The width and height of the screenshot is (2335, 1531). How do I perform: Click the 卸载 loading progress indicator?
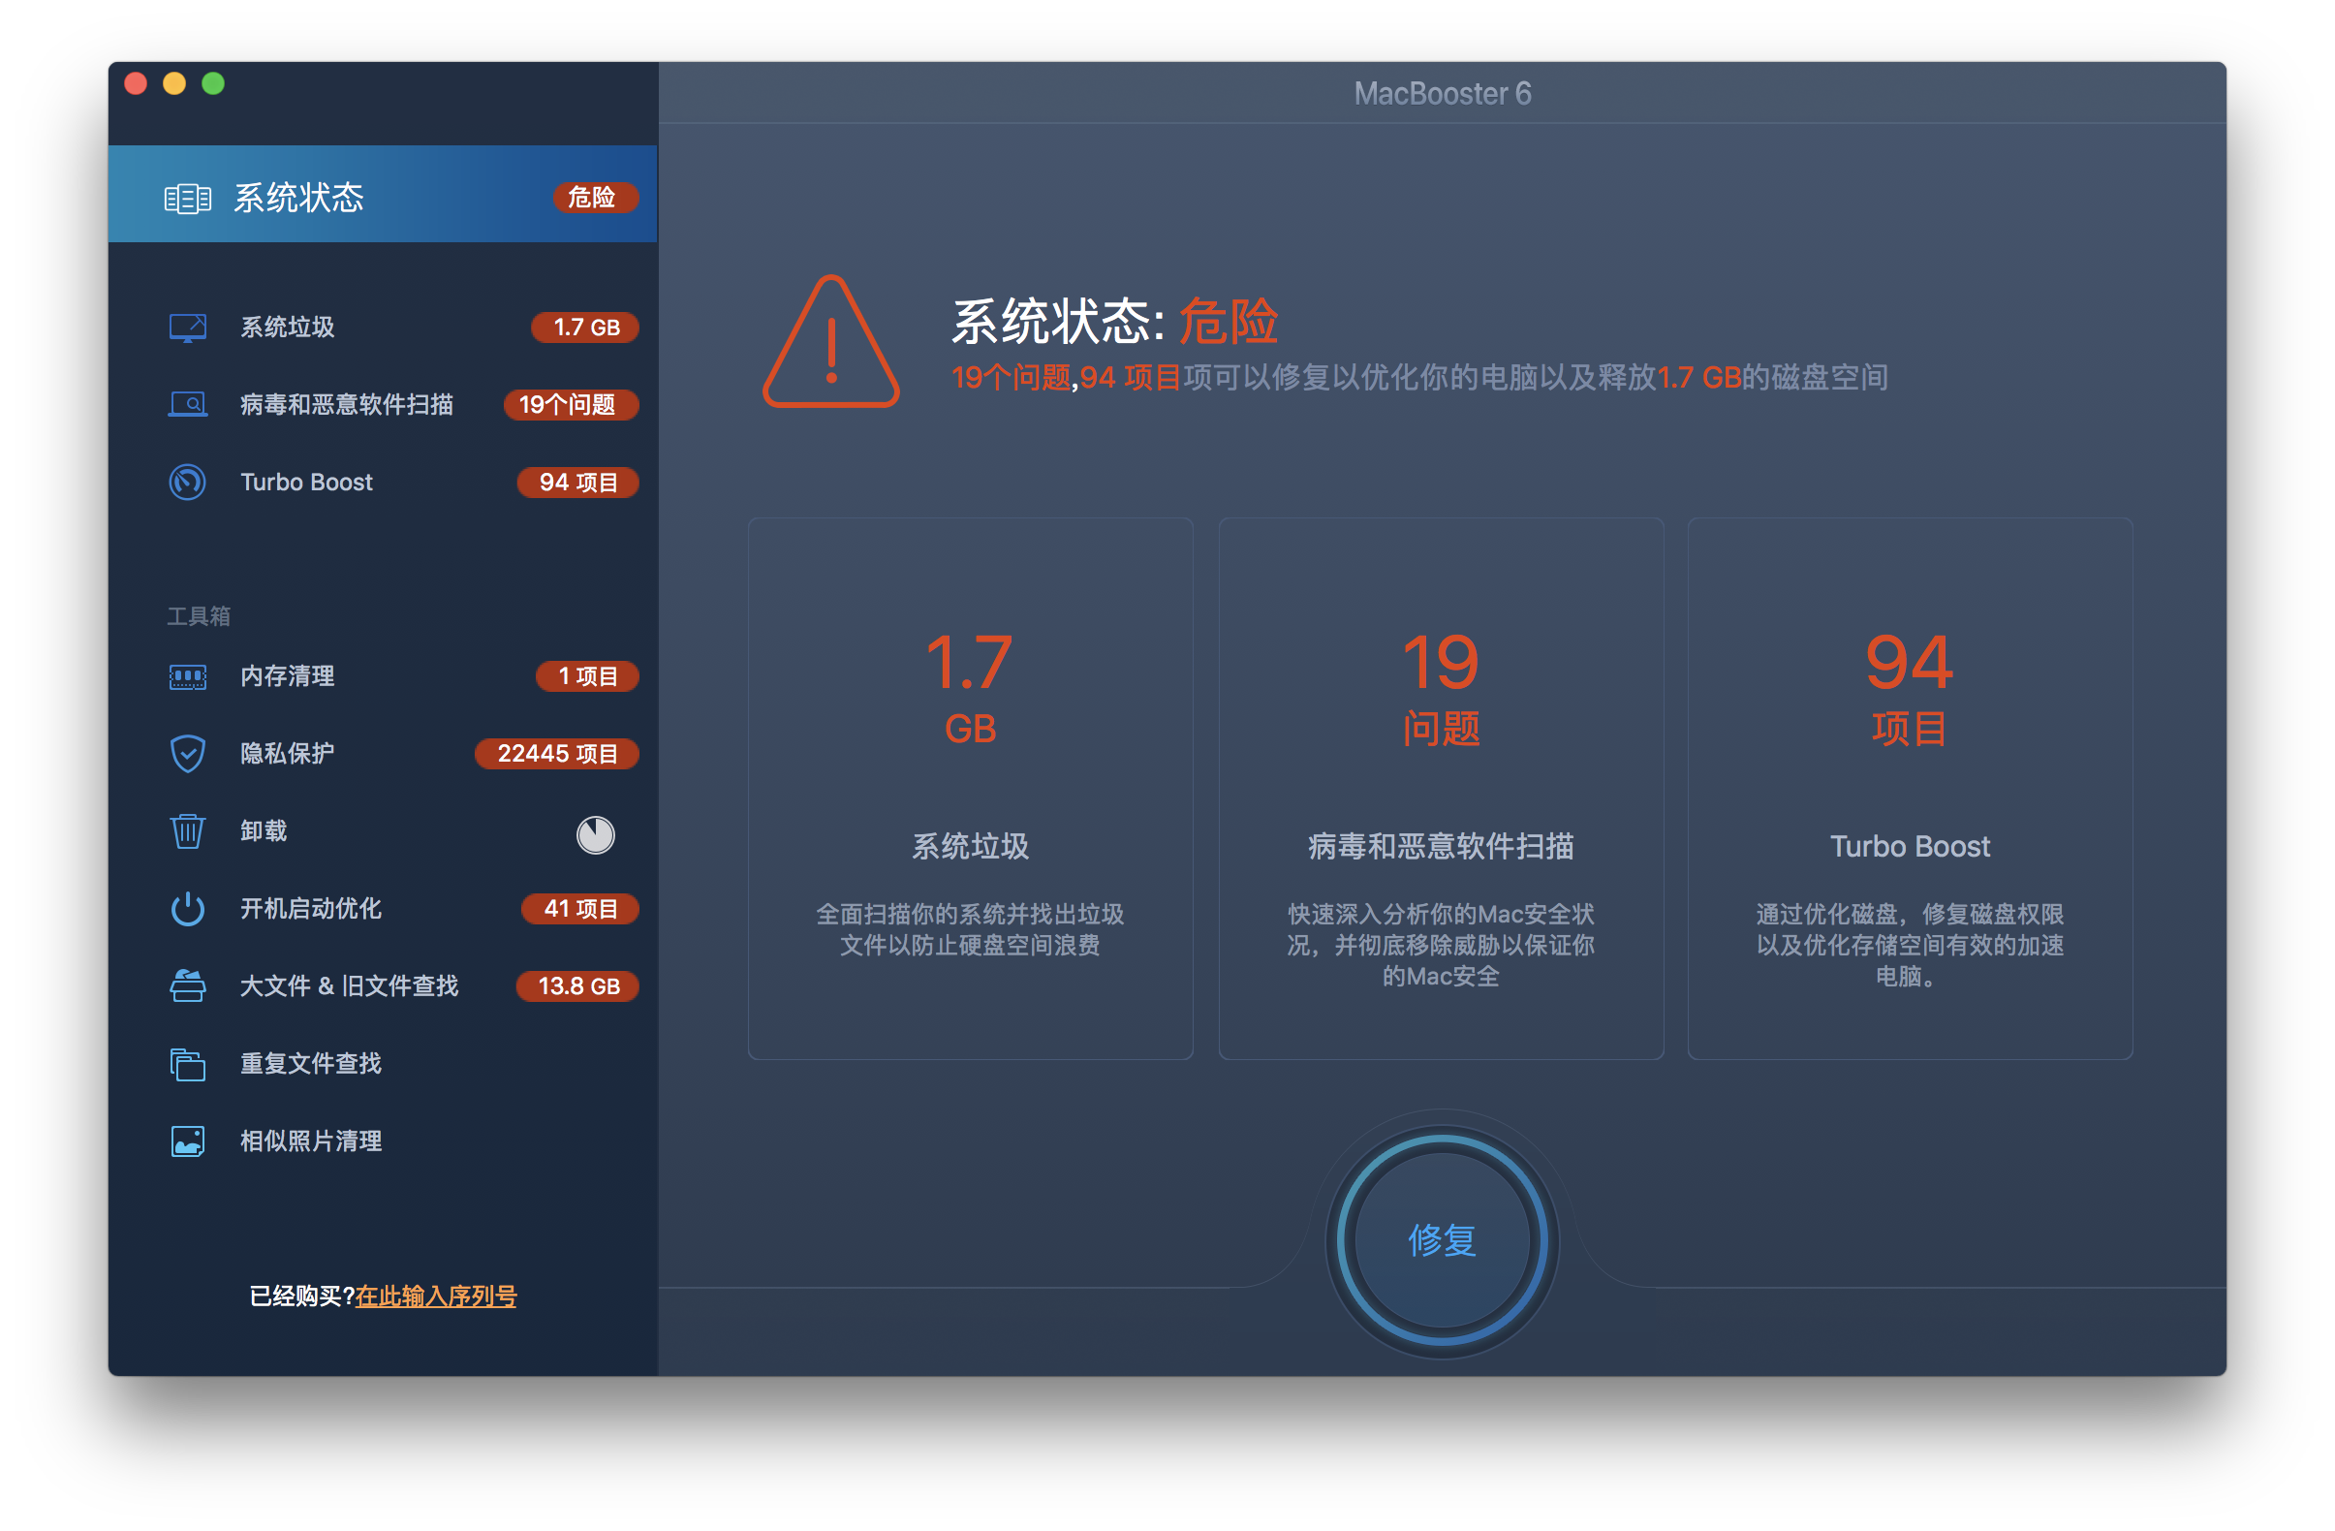pos(596,835)
